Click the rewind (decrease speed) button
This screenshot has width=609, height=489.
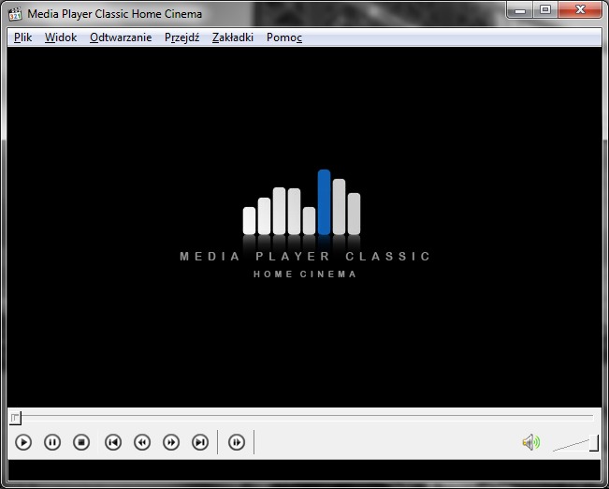(x=142, y=442)
